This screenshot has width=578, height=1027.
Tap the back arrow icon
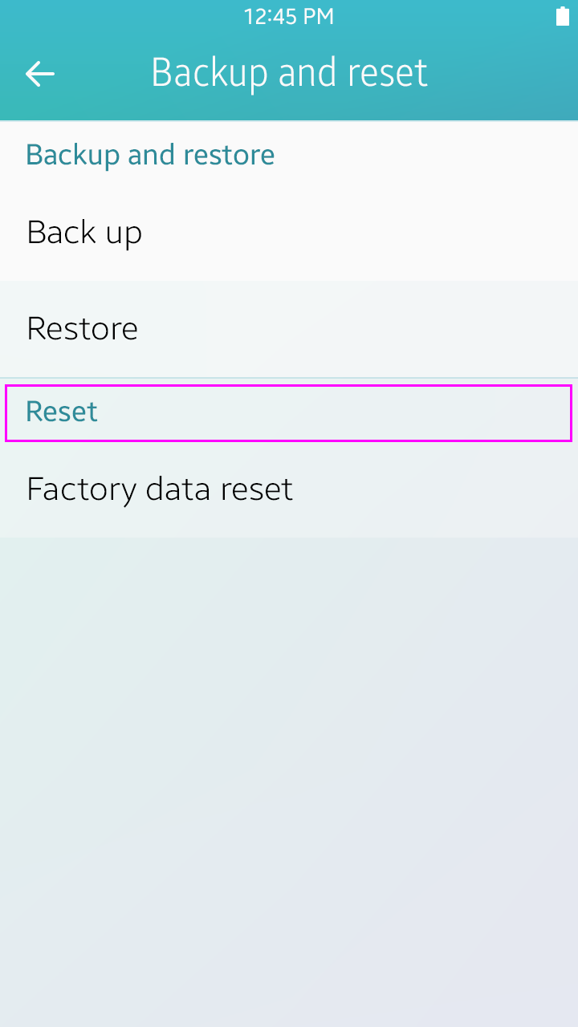(40, 74)
